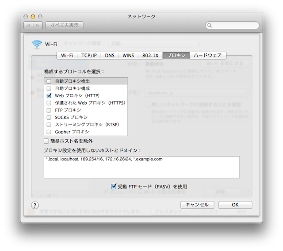Click the すべてを表示 toolbar button
Image resolution: width=283 pixels, height=251 pixels.
coord(64,26)
